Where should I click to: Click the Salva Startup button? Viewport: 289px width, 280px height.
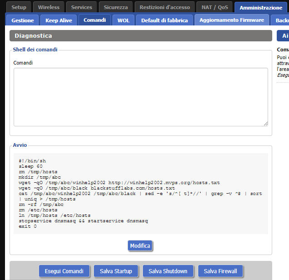(116, 271)
